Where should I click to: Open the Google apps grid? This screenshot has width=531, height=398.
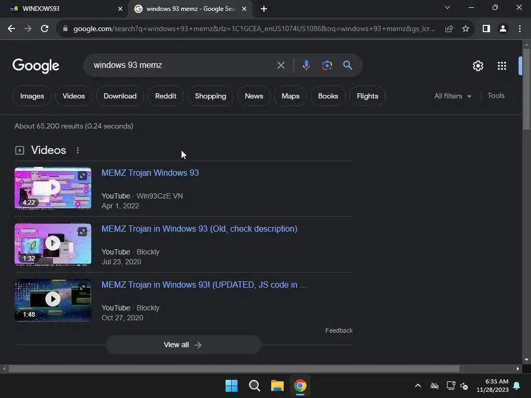tap(502, 66)
